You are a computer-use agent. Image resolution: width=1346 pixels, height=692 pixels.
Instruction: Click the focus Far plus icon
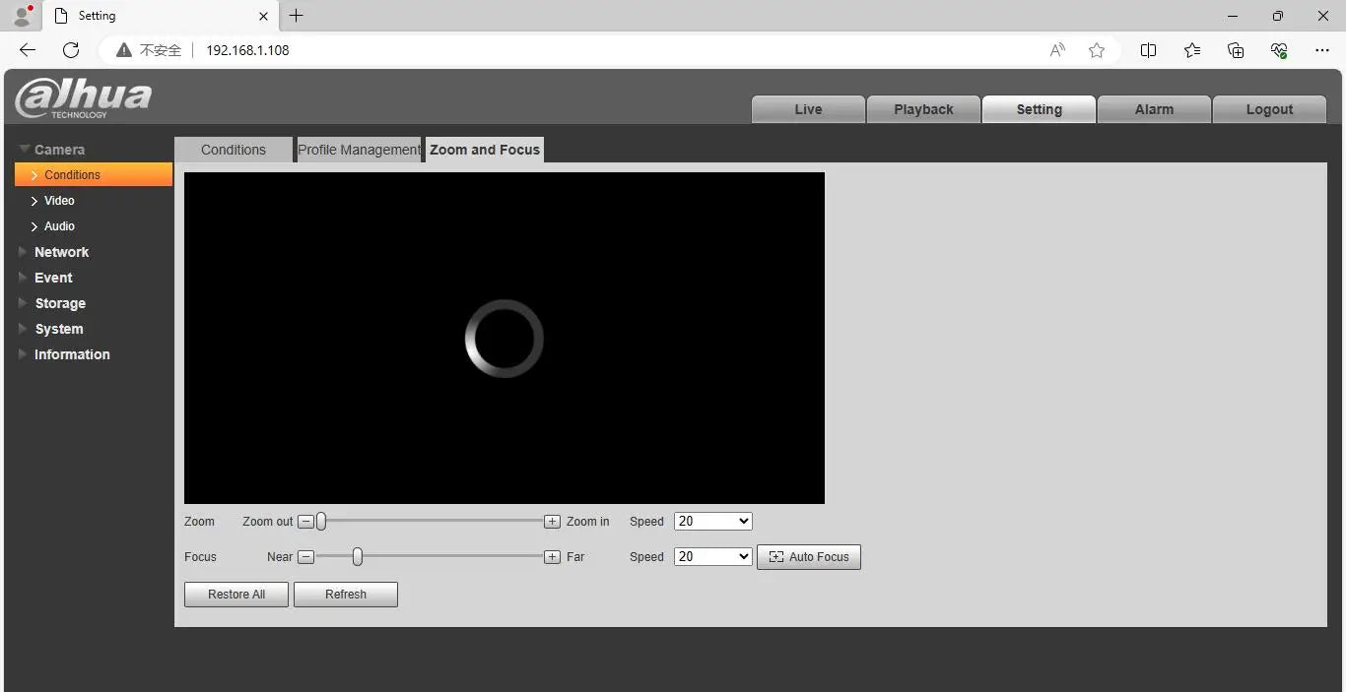(x=553, y=557)
